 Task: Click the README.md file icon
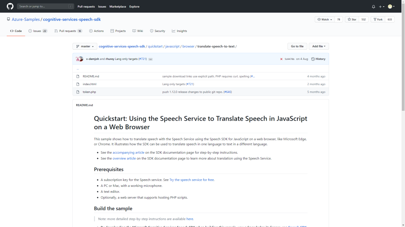coord(78,76)
